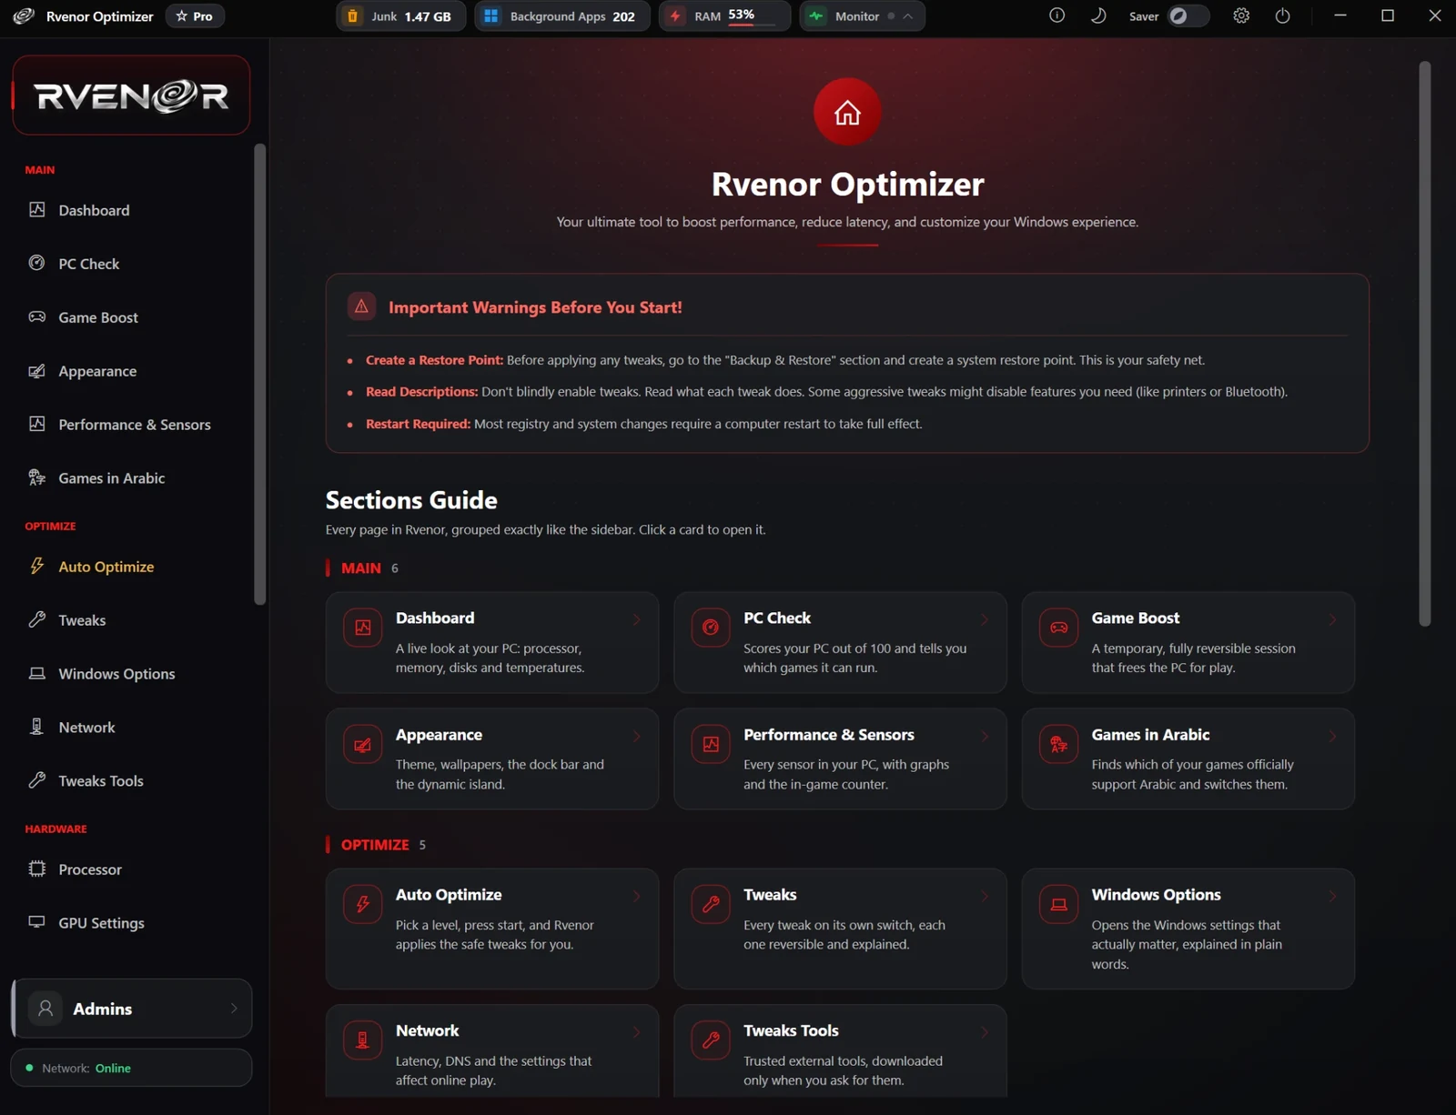
Task: Click the Performance & Sensors card icon
Action: pos(711,745)
